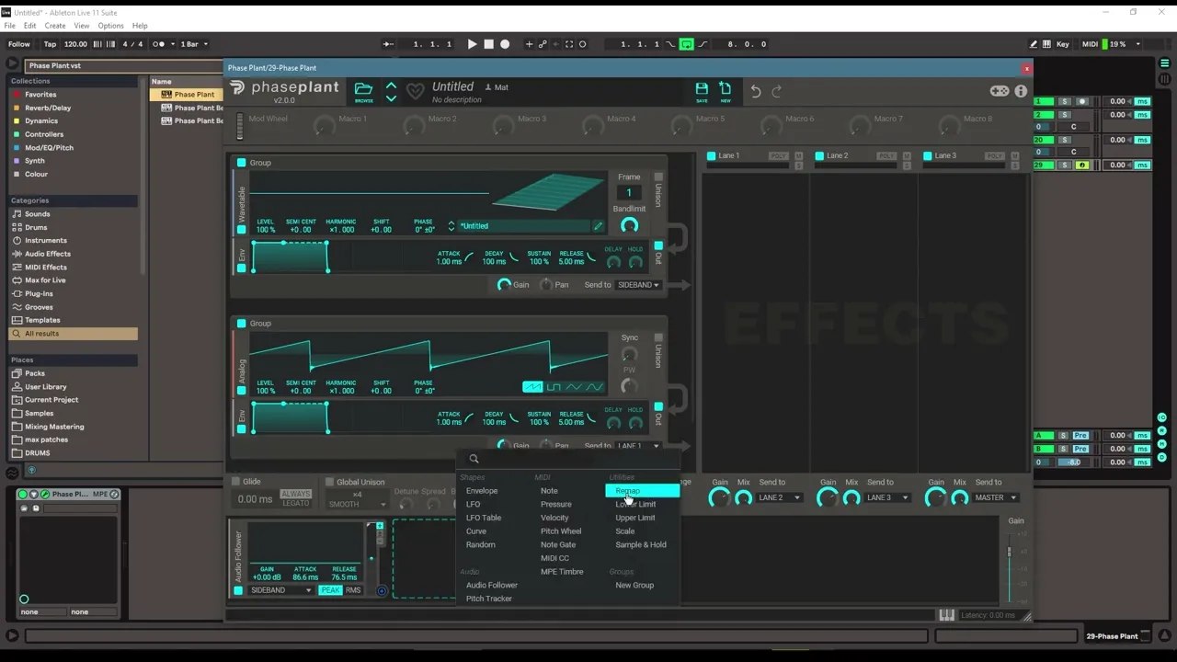The width and height of the screenshot is (1177, 662).
Task: Favorite the preset with the heart icon
Action: [x=416, y=91]
